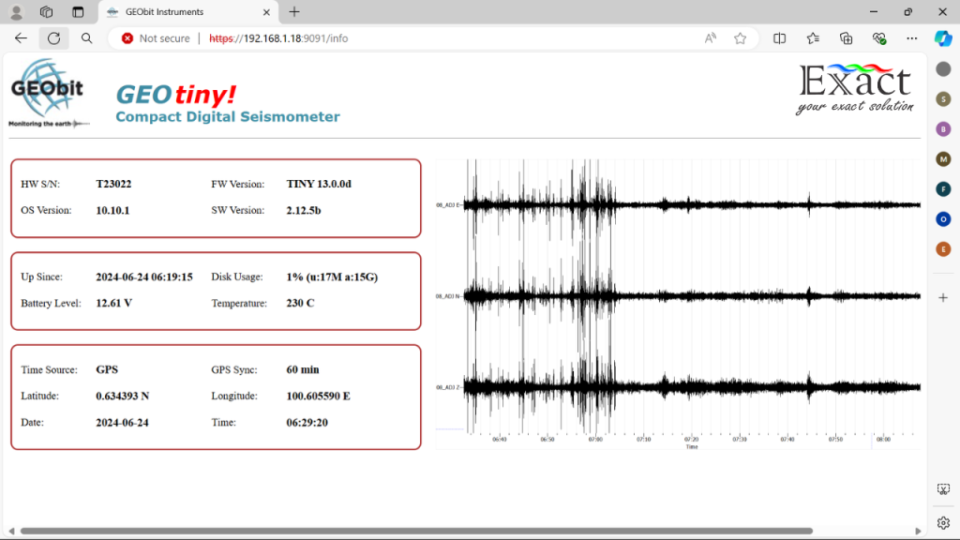Screen dimensions: 960x540
Task: Open the Browser essentials heart icon
Action: pos(879,38)
